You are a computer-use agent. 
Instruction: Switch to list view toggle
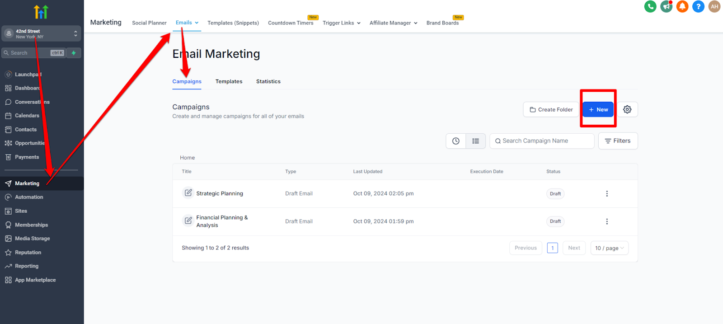click(476, 141)
